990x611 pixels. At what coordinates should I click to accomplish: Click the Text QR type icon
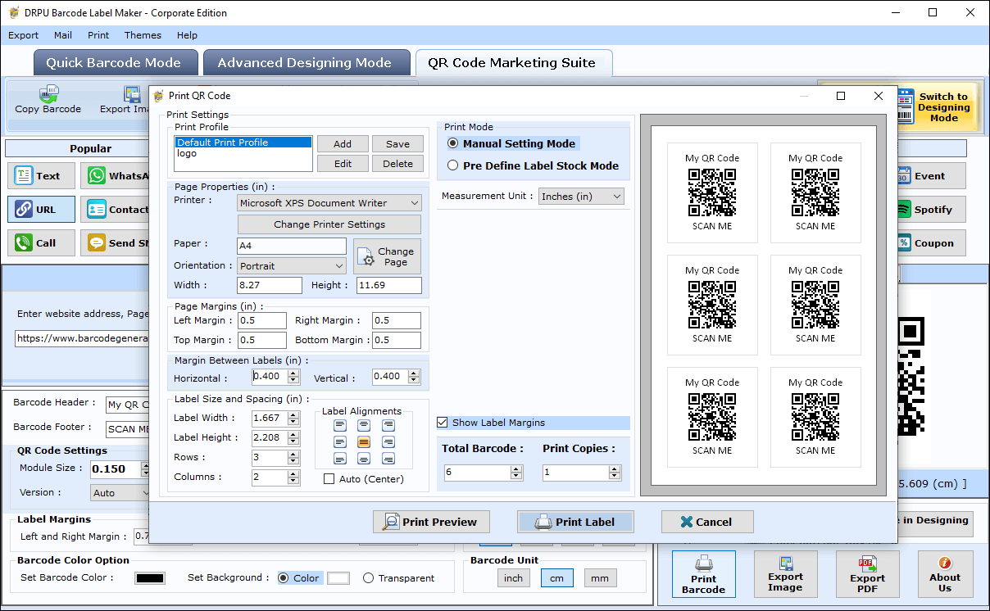click(x=24, y=175)
